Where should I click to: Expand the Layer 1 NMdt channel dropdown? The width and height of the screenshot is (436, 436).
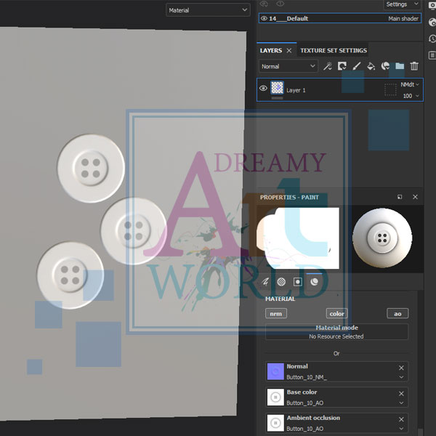tap(410, 85)
